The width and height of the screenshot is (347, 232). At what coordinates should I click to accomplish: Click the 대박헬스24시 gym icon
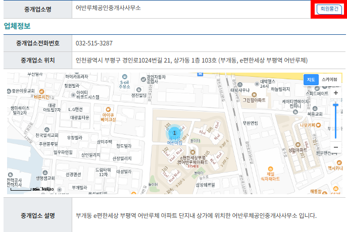coord(257,84)
